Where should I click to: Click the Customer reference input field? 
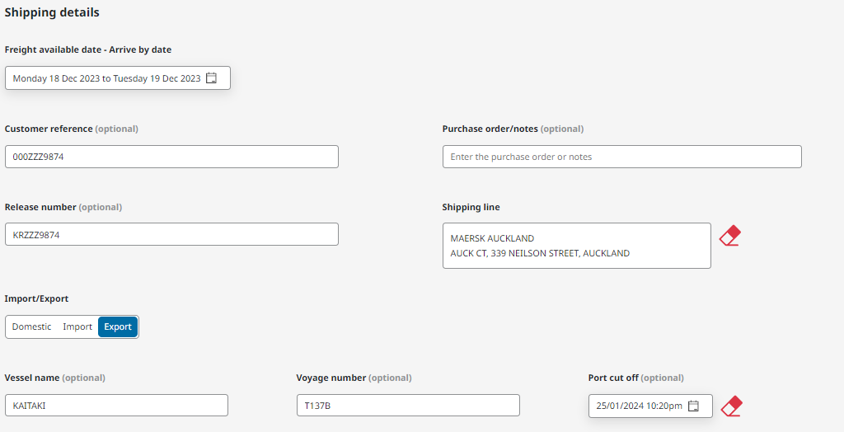point(171,157)
